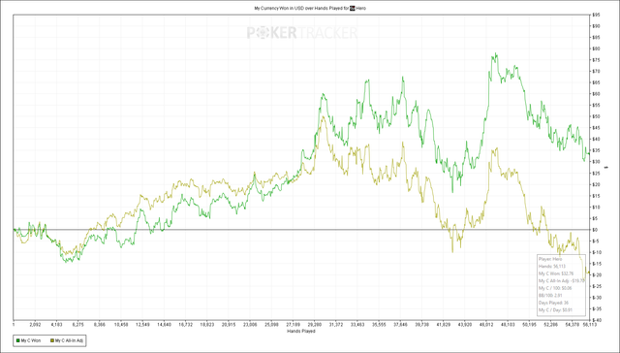The height and width of the screenshot is (353, 620).
Task: Click the x-axis tick '52,286'
Action: [551, 325]
